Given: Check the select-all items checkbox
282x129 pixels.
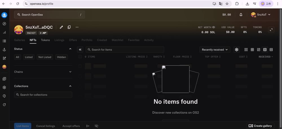Looking at the screenshot, I should [x=80, y=57].
